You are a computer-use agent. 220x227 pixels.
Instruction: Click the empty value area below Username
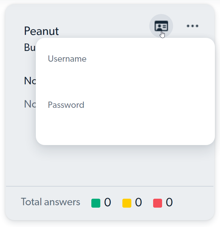tap(125, 77)
